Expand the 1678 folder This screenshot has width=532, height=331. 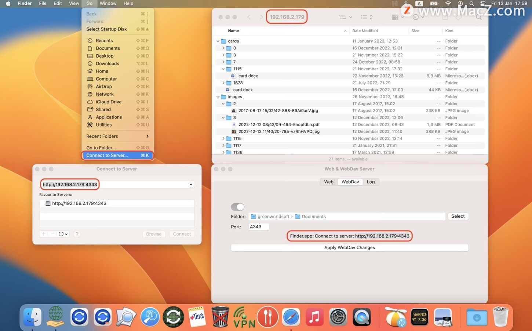coord(223,83)
